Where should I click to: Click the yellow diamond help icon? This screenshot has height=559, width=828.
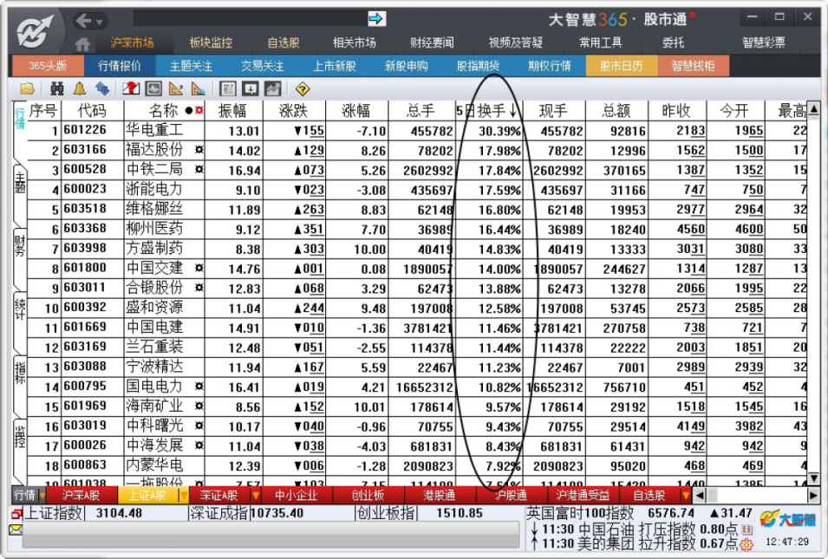(x=302, y=88)
